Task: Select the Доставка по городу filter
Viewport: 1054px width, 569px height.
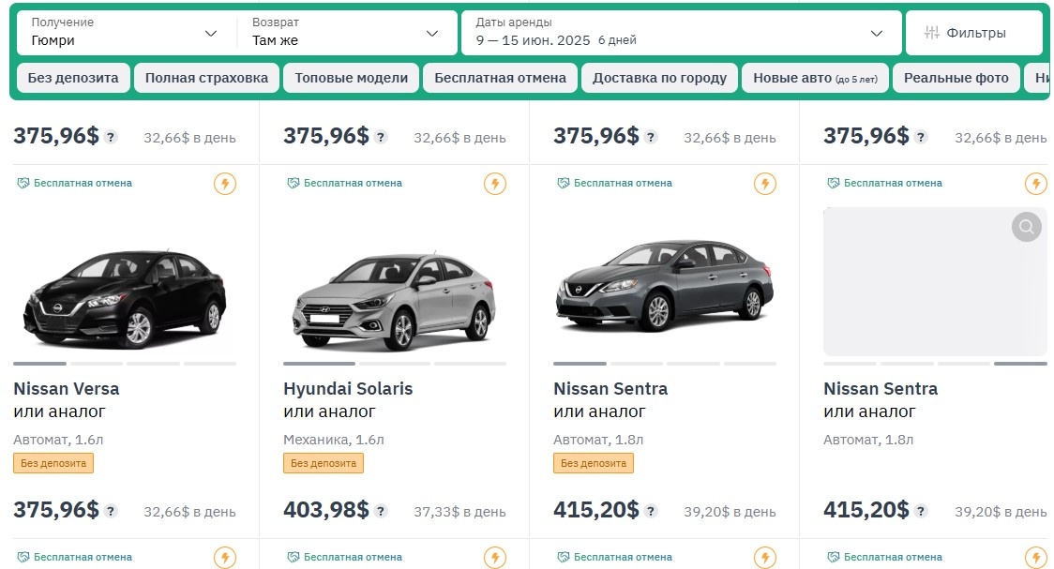Action: 659,78
